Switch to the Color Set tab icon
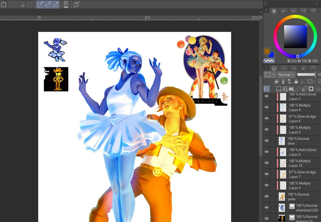Viewport: 321px width, 222px height. (x=293, y=11)
